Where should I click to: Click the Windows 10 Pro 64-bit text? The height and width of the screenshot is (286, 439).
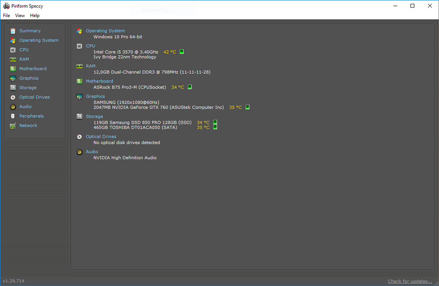[118, 37]
